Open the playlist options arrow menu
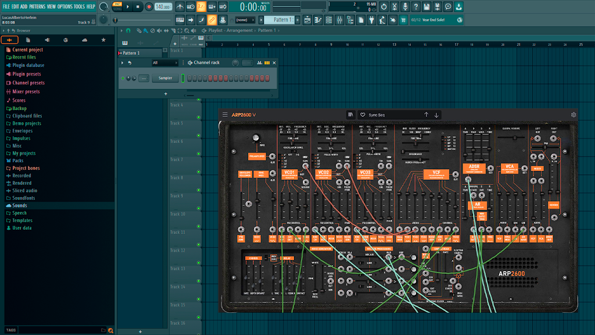Viewport: 595px width, 335px height. 121,31
